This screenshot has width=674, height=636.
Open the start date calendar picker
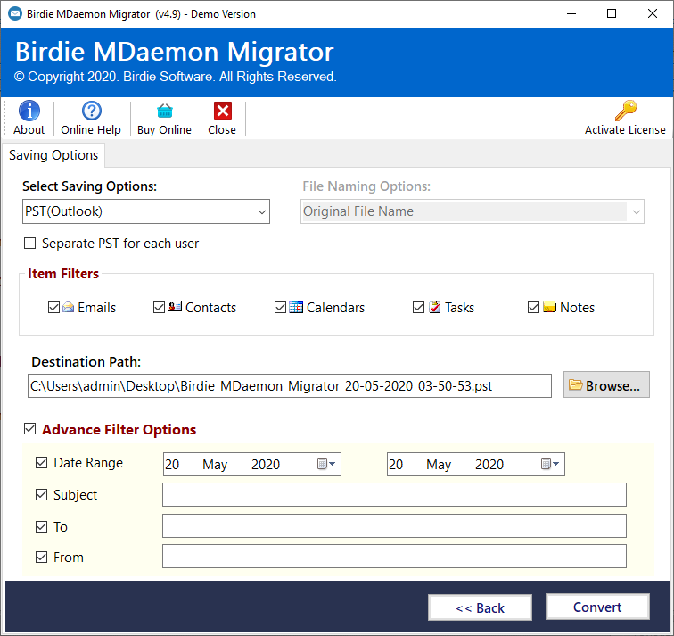pyautogui.click(x=326, y=464)
